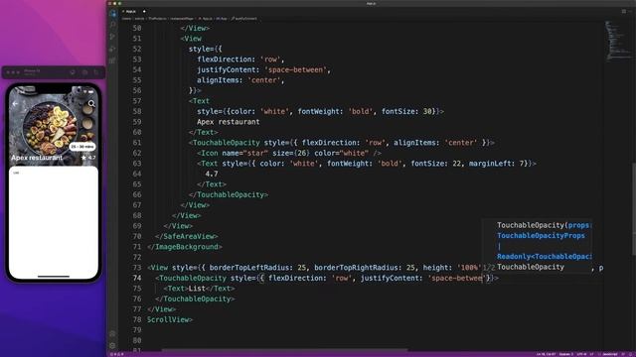
Task: Click the 'TouchableOpacity(props:' line in the hint popup
Action: (x=545, y=225)
